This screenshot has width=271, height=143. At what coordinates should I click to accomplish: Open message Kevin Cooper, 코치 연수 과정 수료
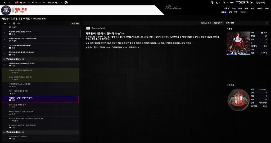click(x=40, y=113)
